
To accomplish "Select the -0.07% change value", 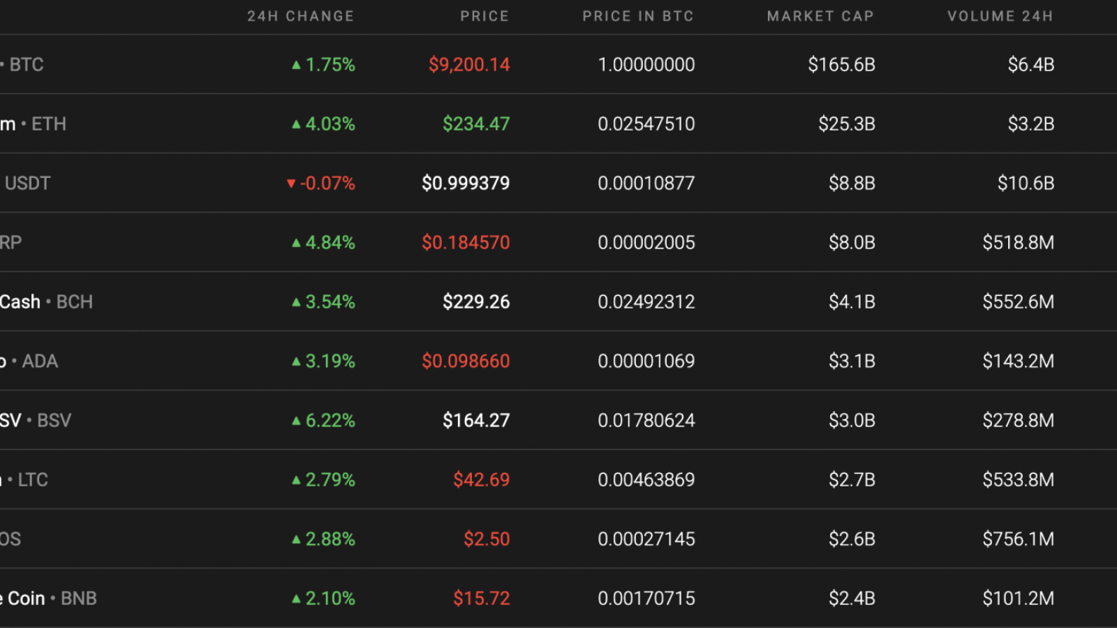I will click(327, 183).
